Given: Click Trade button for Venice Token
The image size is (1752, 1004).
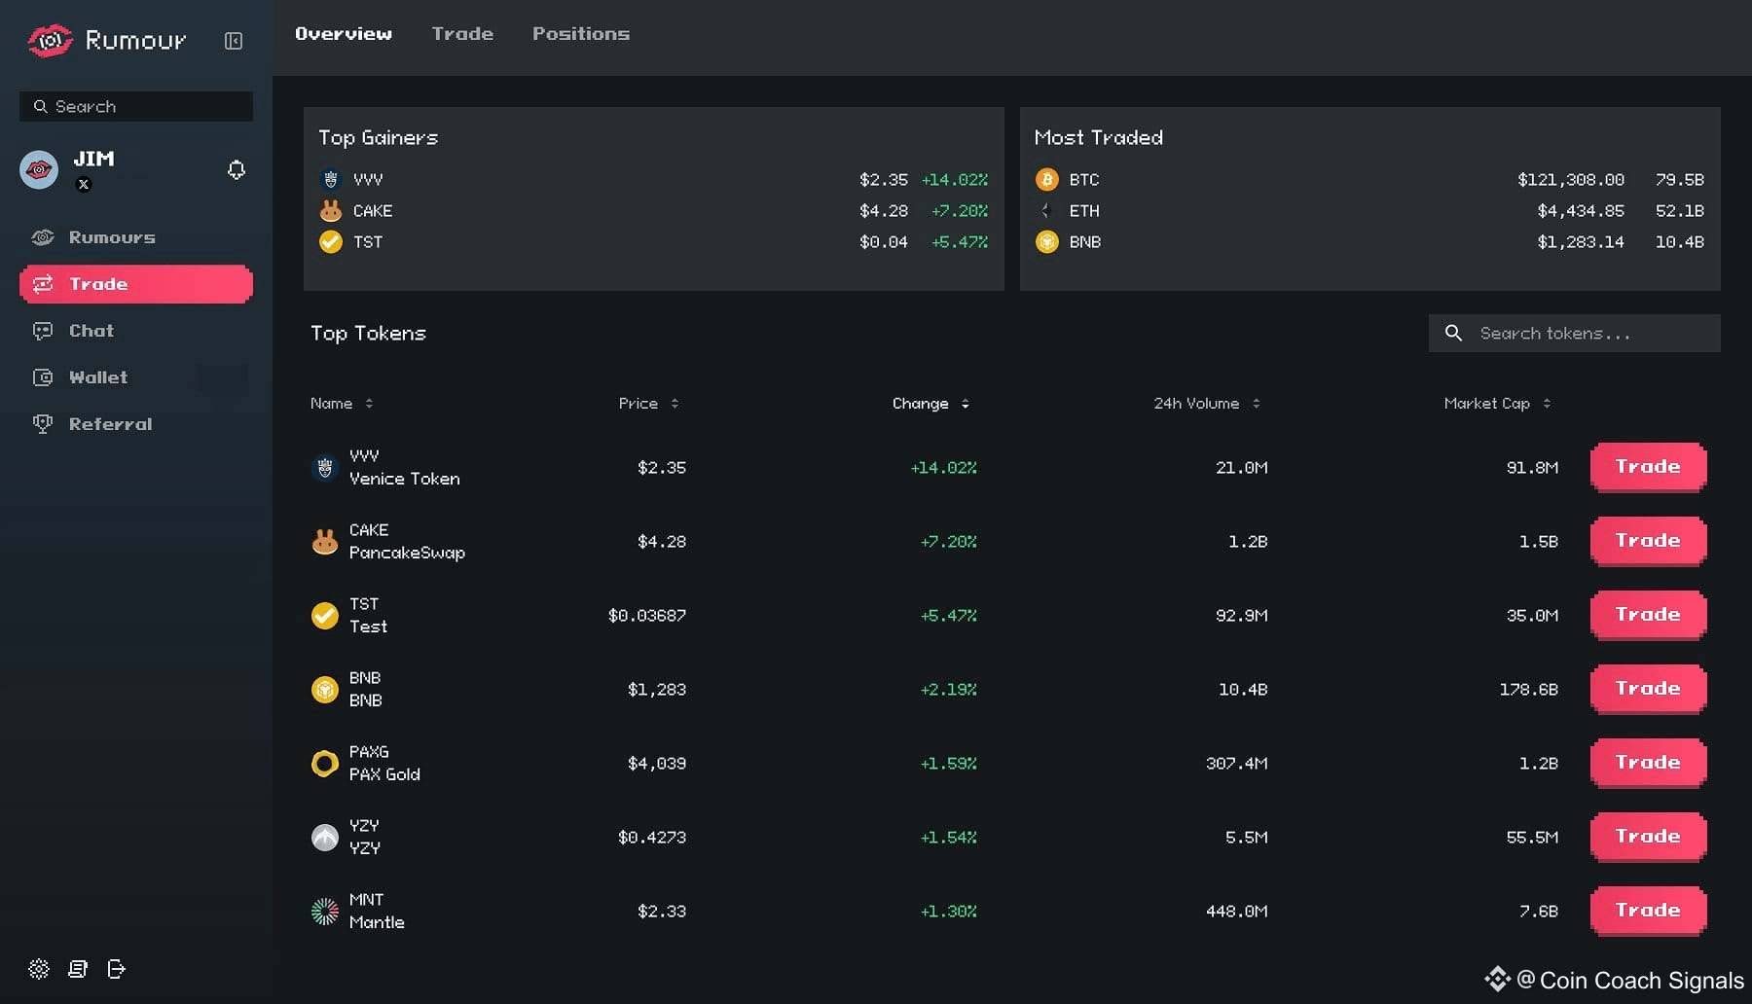Looking at the screenshot, I should 1649,468.
